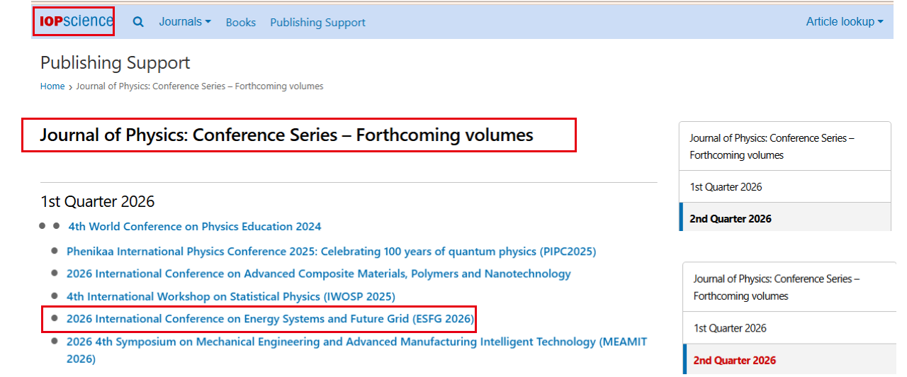Open Advanced Composite Materials conference link
The width and height of the screenshot is (907, 377).
tap(318, 274)
